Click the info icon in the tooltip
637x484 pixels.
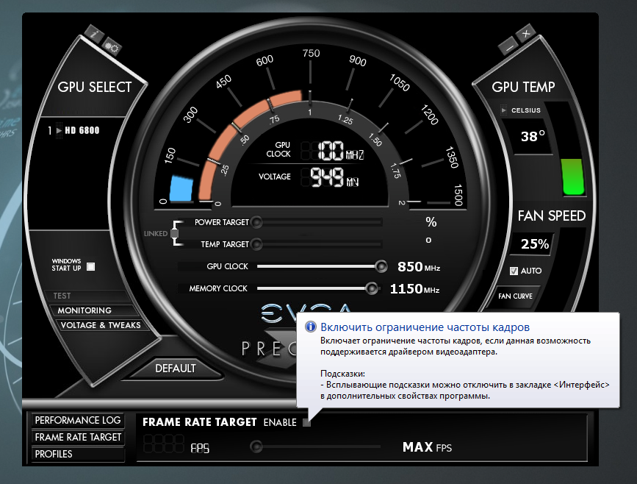click(x=311, y=327)
